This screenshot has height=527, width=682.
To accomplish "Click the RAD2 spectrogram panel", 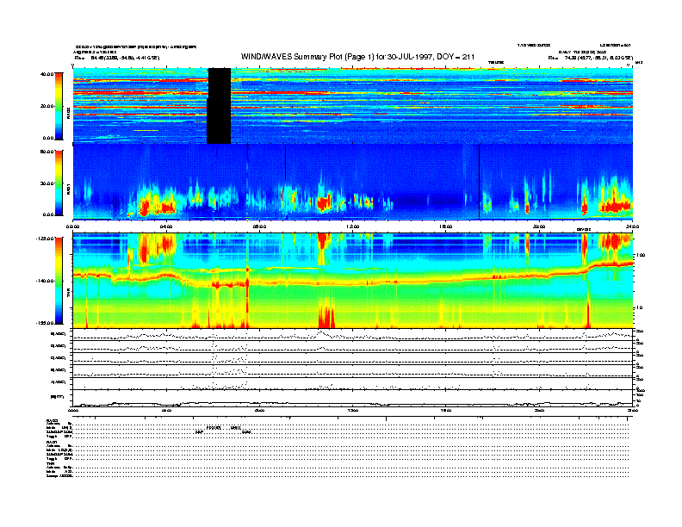I will pos(353,106).
